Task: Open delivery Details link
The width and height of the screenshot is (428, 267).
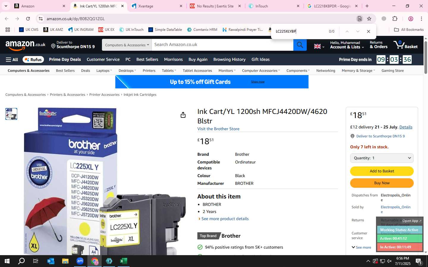Action: coord(406,127)
